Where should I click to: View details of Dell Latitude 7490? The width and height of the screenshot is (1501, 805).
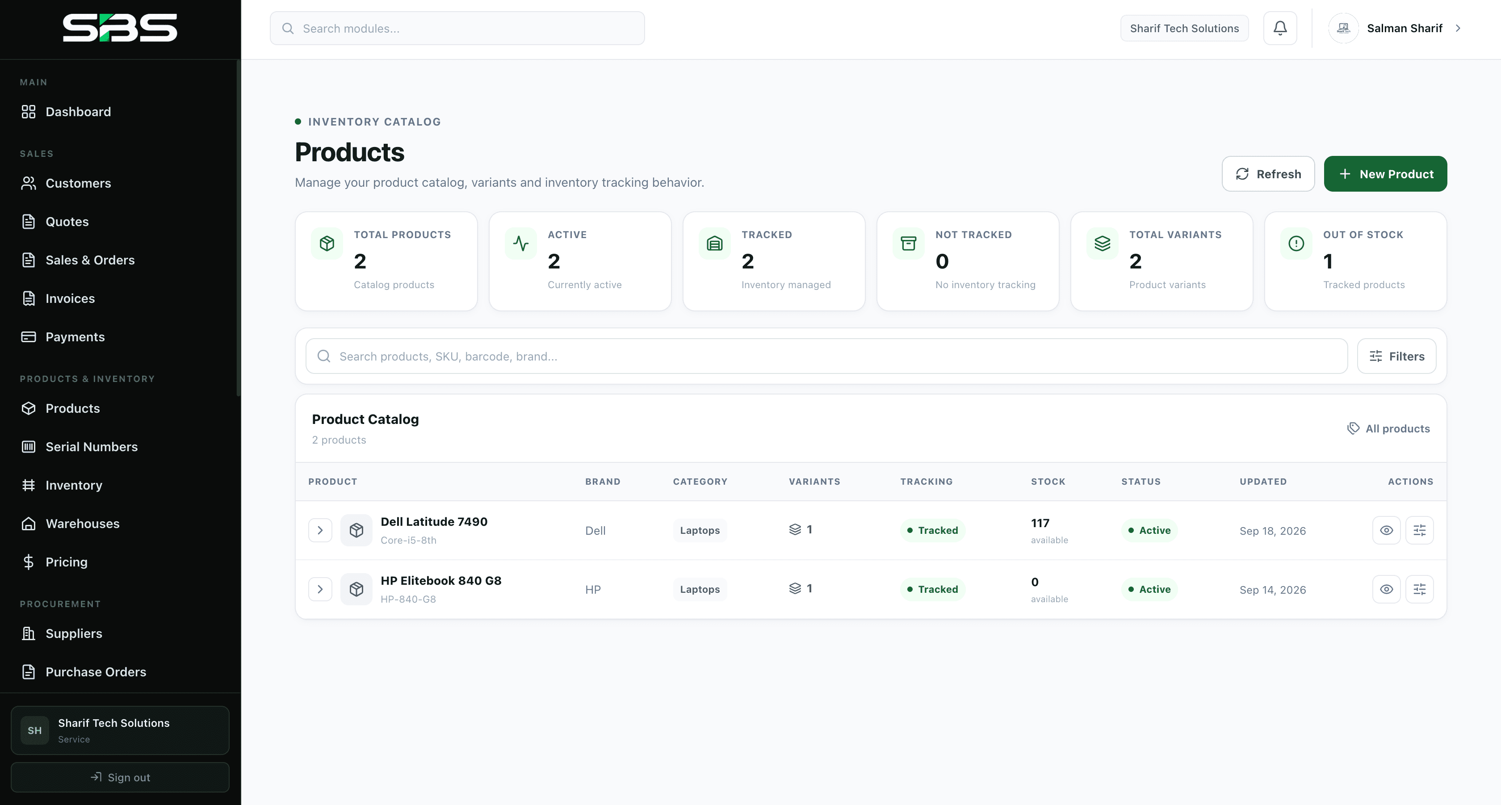(x=1386, y=530)
